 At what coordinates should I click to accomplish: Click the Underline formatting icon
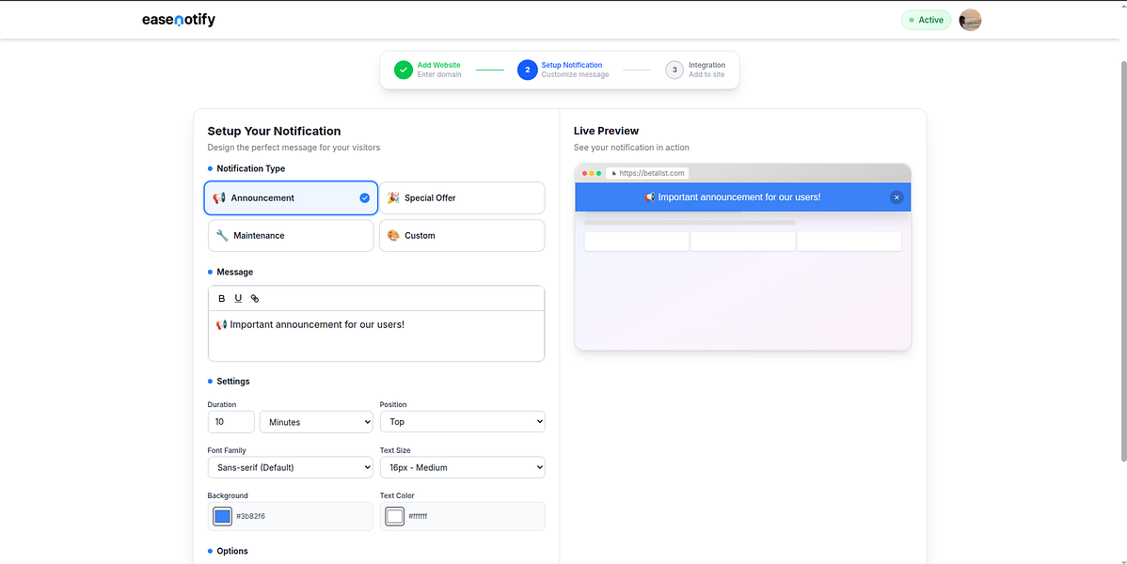tap(238, 299)
